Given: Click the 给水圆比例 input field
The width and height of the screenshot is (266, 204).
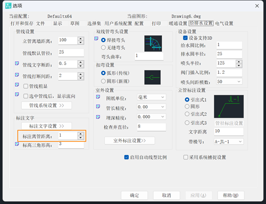Looking at the screenshot, I should coord(229,45).
